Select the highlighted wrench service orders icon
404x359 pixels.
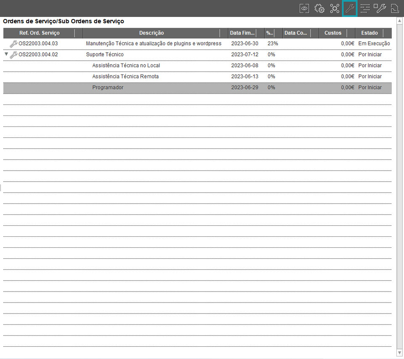point(350,8)
